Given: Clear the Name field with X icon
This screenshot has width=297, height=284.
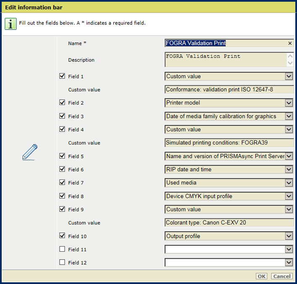Looking at the screenshot, I should (290, 43).
